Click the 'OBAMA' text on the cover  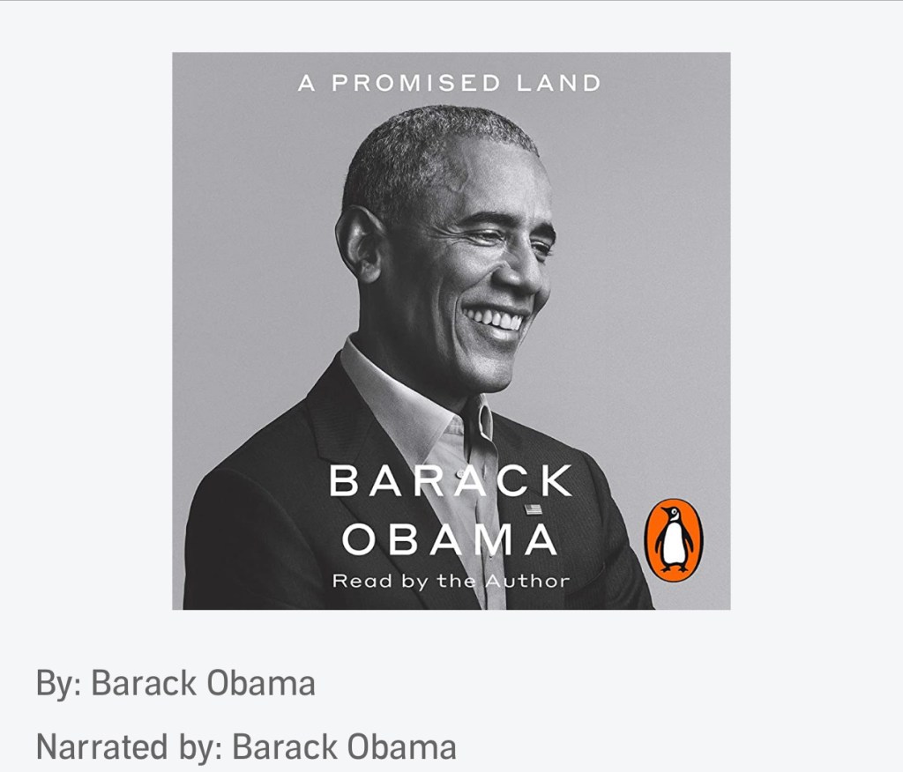tap(450, 538)
